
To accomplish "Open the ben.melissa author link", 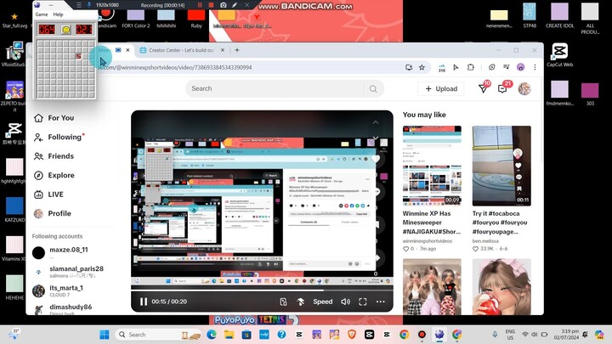I will [x=485, y=241].
